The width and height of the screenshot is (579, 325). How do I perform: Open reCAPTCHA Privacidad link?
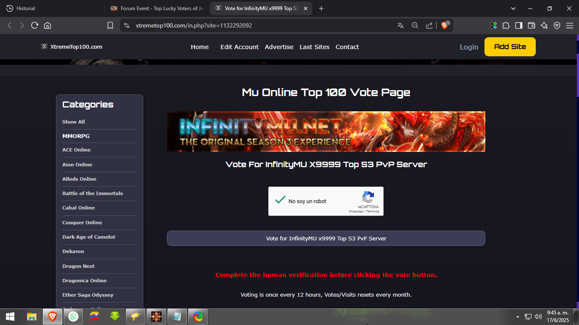[356, 211]
